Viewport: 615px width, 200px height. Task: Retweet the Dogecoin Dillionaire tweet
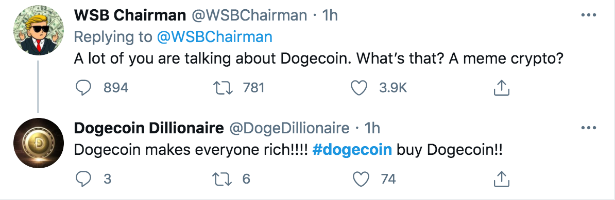pyautogui.click(x=223, y=179)
